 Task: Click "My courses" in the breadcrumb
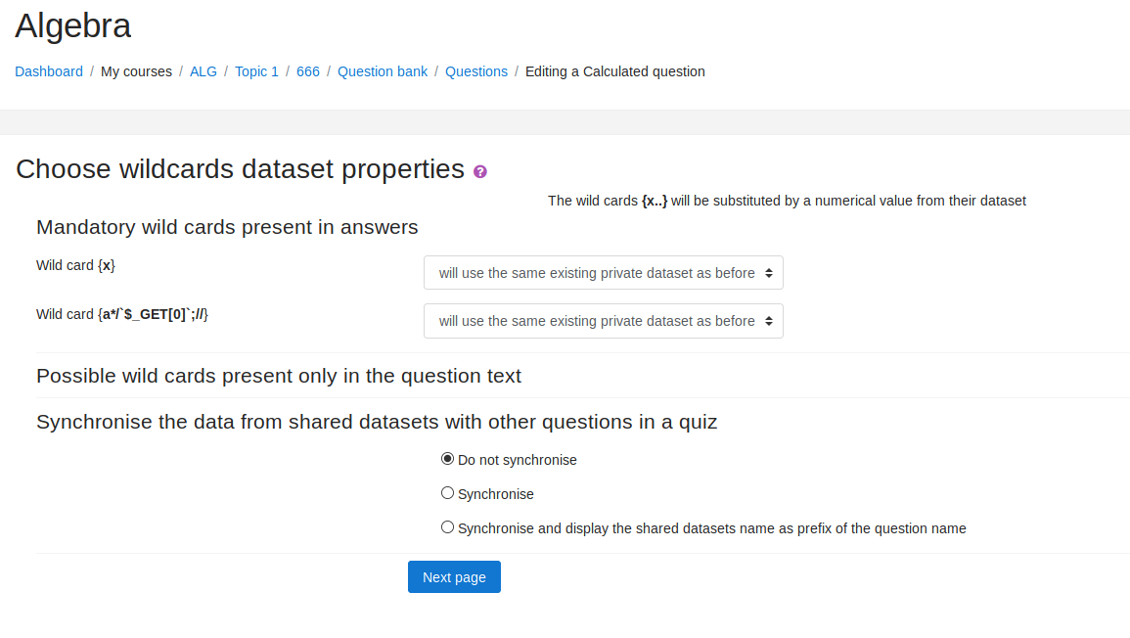click(x=136, y=71)
